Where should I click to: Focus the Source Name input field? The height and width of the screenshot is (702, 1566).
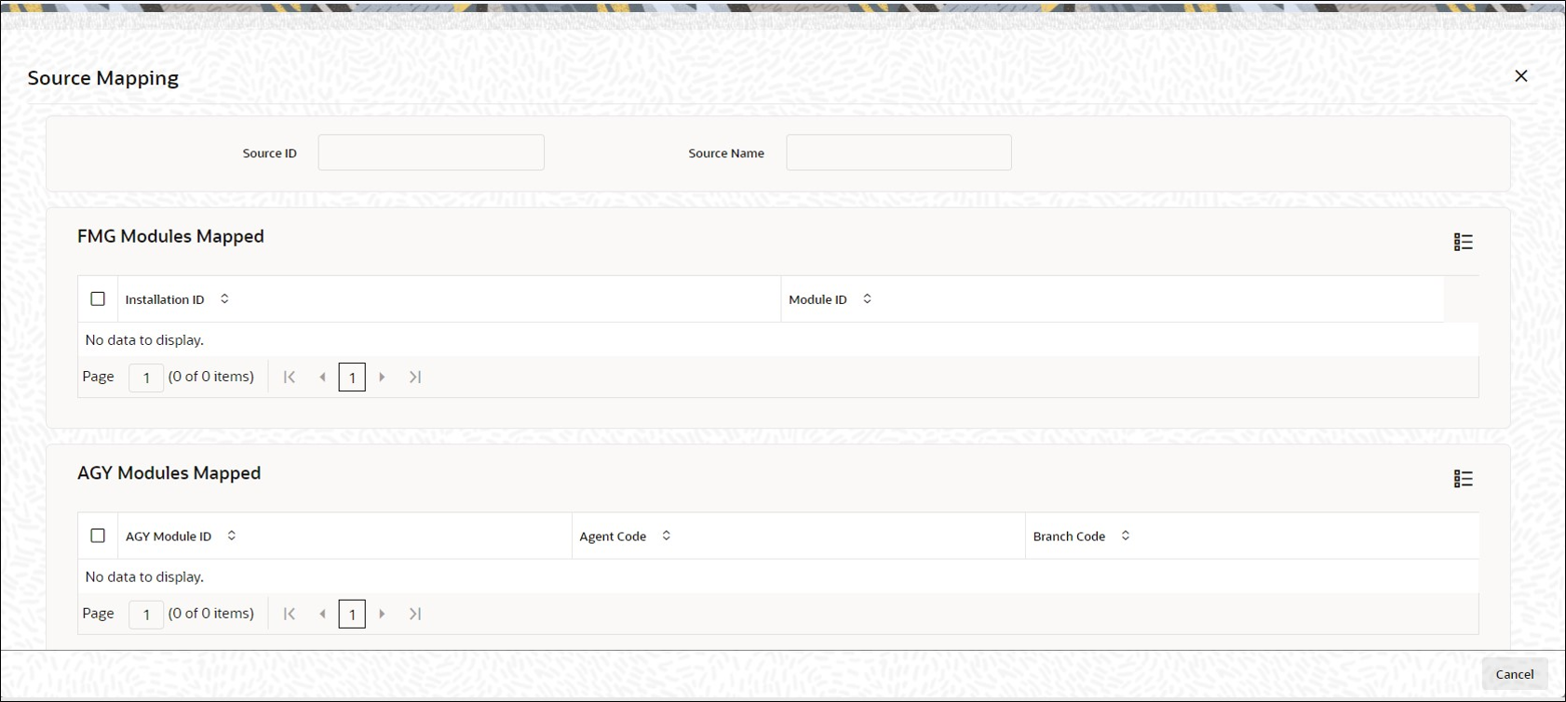(x=898, y=152)
